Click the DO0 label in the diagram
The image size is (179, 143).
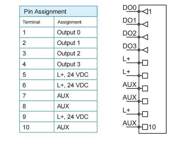pos(130,8)
